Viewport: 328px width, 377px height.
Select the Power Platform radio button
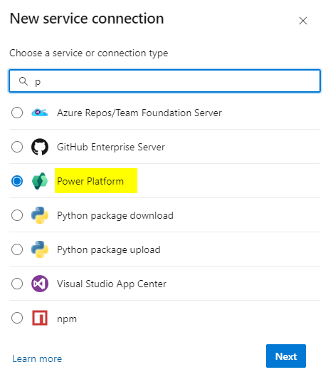pyautogui.click(x=17, y=181)
